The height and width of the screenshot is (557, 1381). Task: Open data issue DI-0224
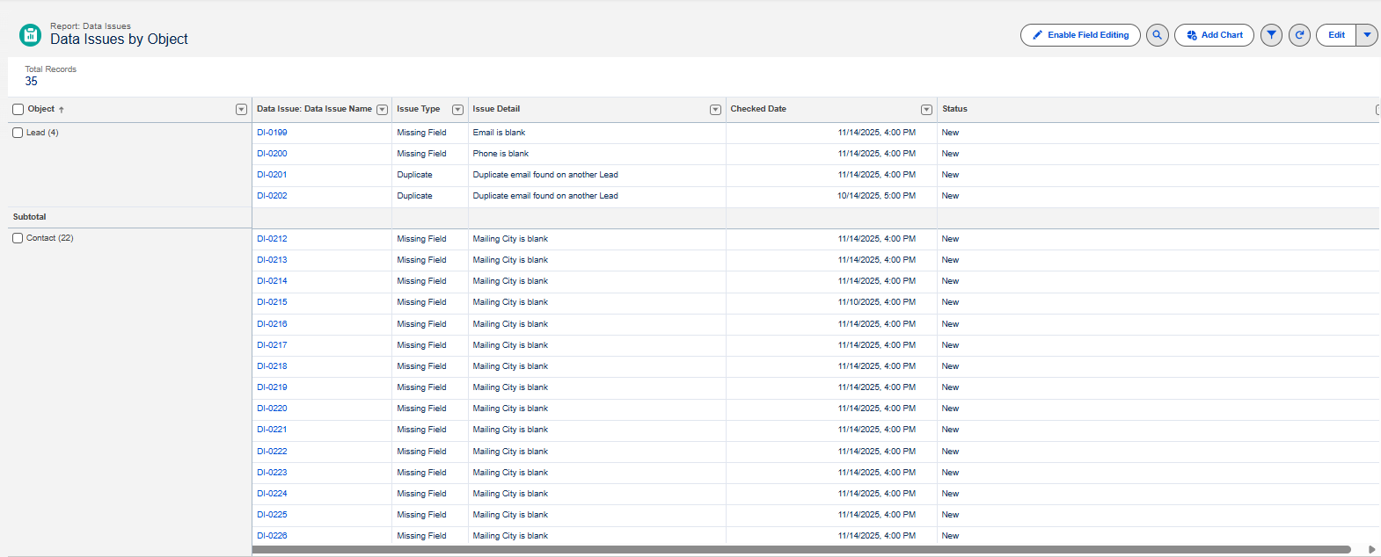272,494
